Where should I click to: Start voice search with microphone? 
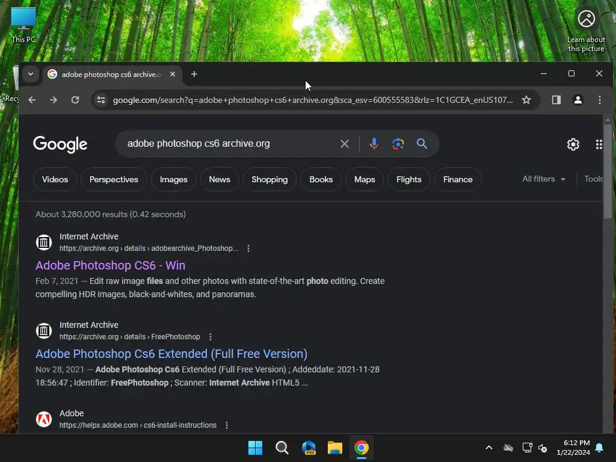click(374, 144)
